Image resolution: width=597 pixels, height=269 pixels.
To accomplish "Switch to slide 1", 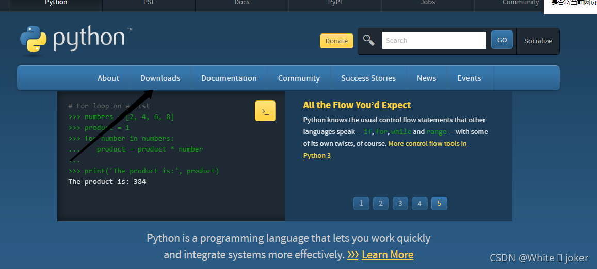I will point(361,204).
